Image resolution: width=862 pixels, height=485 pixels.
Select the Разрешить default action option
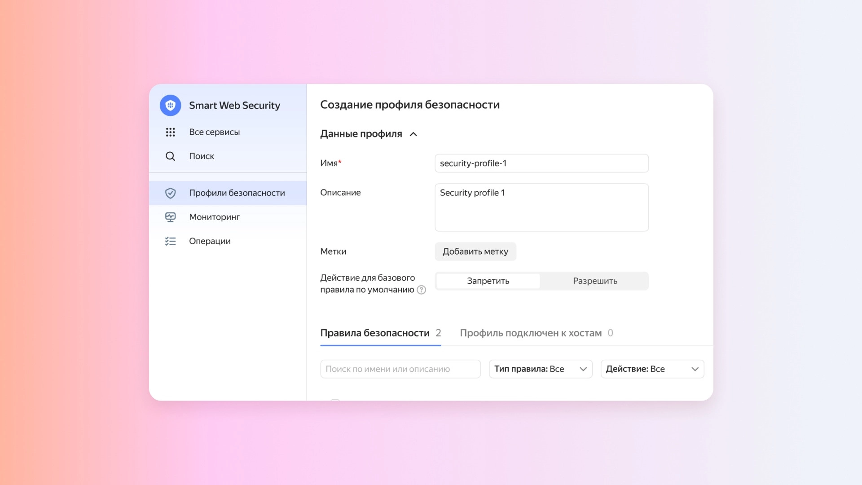pos(595,281)
